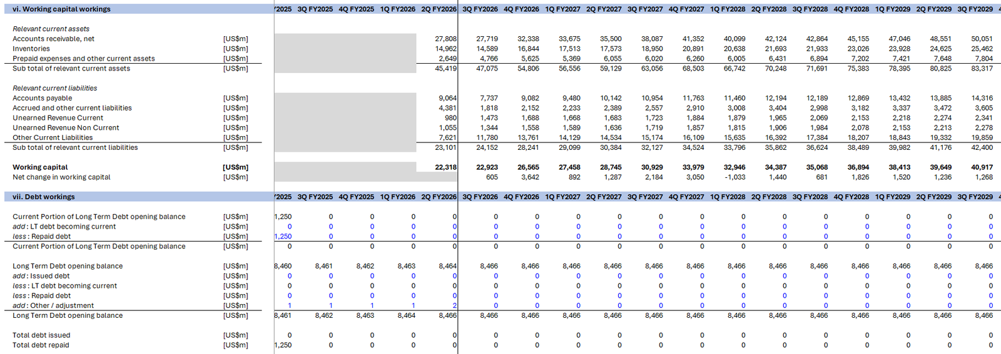Click the 'Relevant current liabilities' italic heading

(55, 89)
